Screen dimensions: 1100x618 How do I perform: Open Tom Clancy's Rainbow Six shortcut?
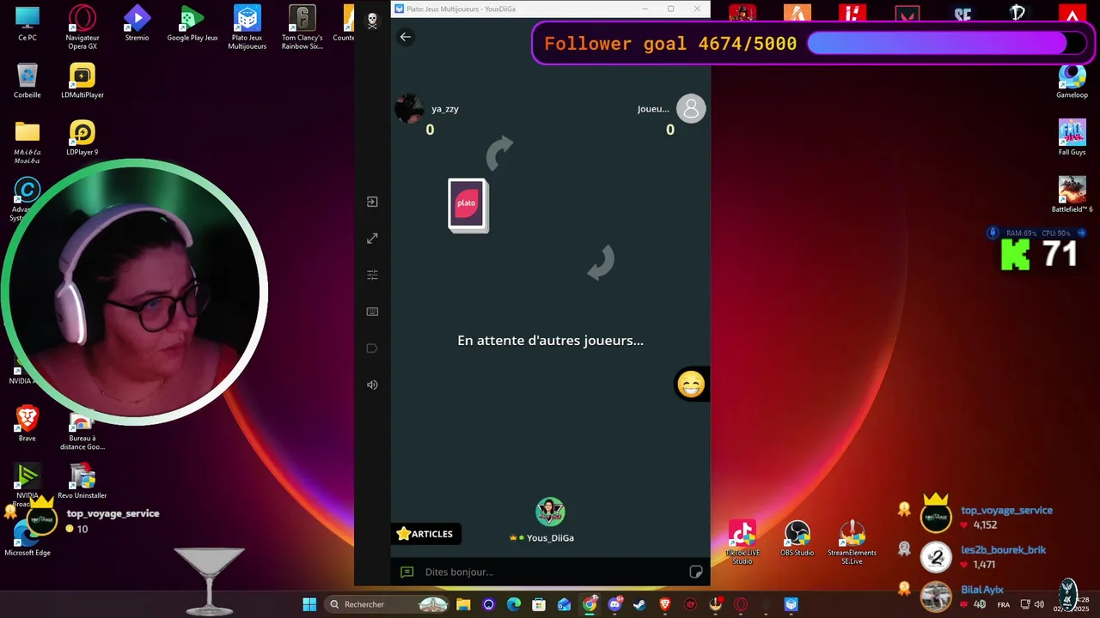(x=302, y=27)
